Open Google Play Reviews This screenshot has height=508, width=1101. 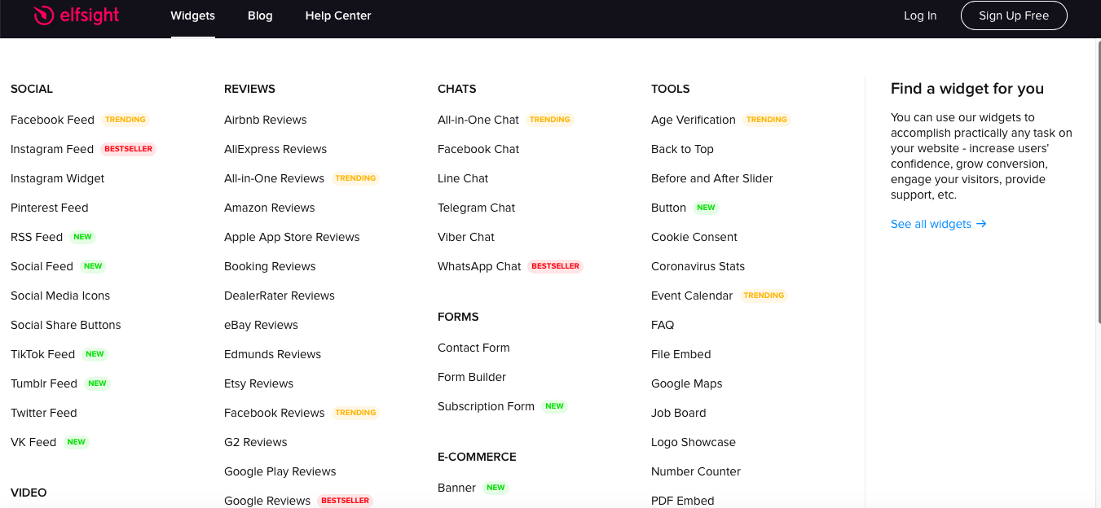pos(280,471)
